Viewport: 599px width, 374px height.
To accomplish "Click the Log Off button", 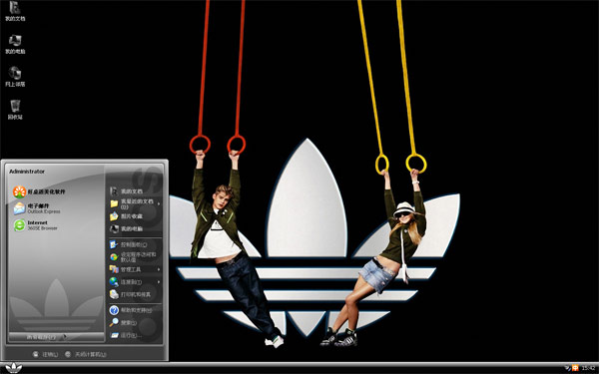I will click(x=46, y=354).
